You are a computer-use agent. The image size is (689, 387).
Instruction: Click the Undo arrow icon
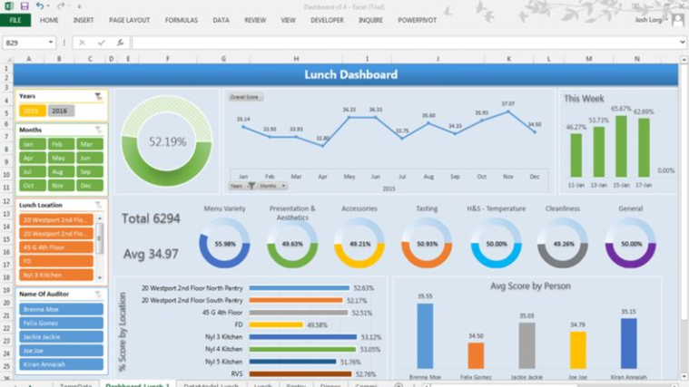(x=40, y=5)
